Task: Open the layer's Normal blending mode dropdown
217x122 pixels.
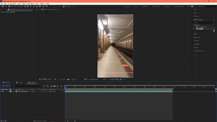Action: pos(35,91)
